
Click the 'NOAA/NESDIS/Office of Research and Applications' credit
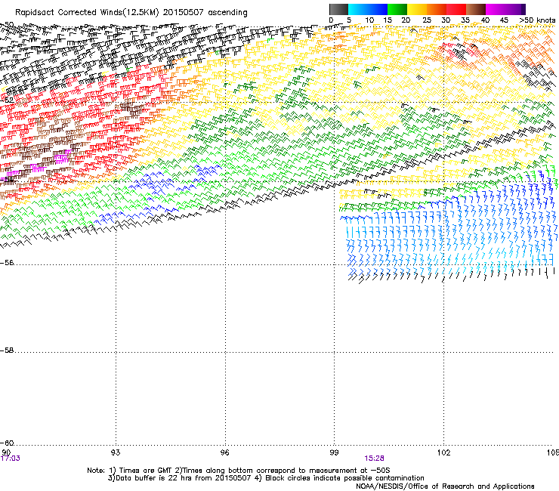coord(445,486)
